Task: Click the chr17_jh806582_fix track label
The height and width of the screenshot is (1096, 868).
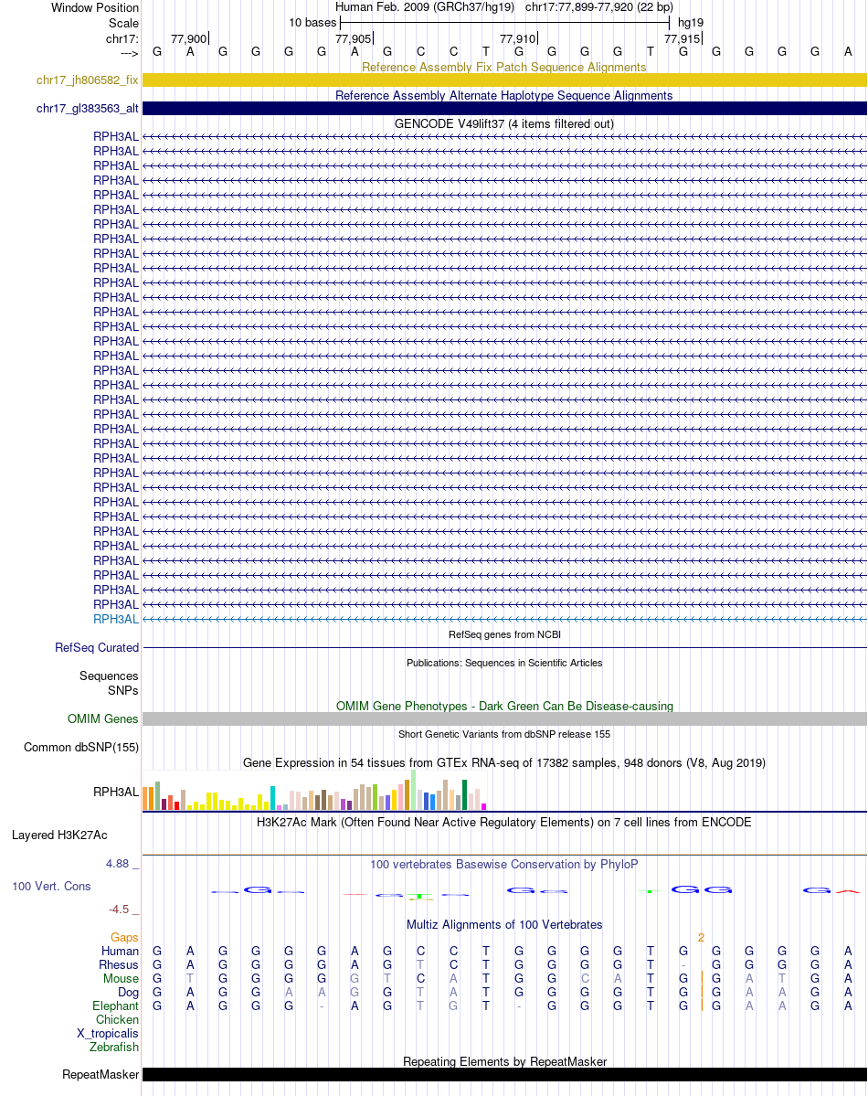Action: point(88,80)
